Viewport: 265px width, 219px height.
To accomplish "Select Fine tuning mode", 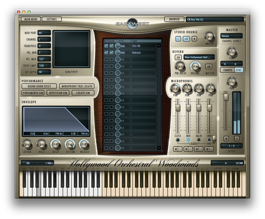I will (x=239, y=70).
